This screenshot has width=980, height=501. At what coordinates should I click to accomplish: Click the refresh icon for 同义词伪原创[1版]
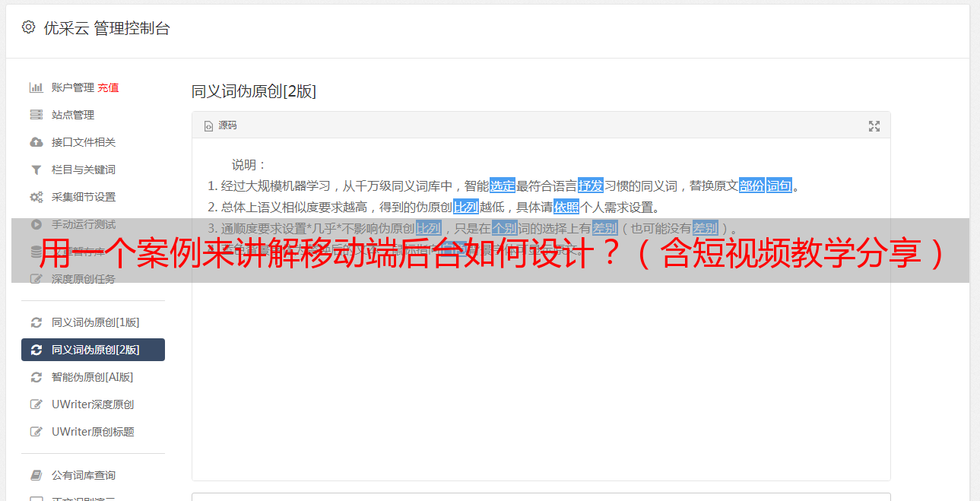(x=36, y=322)
